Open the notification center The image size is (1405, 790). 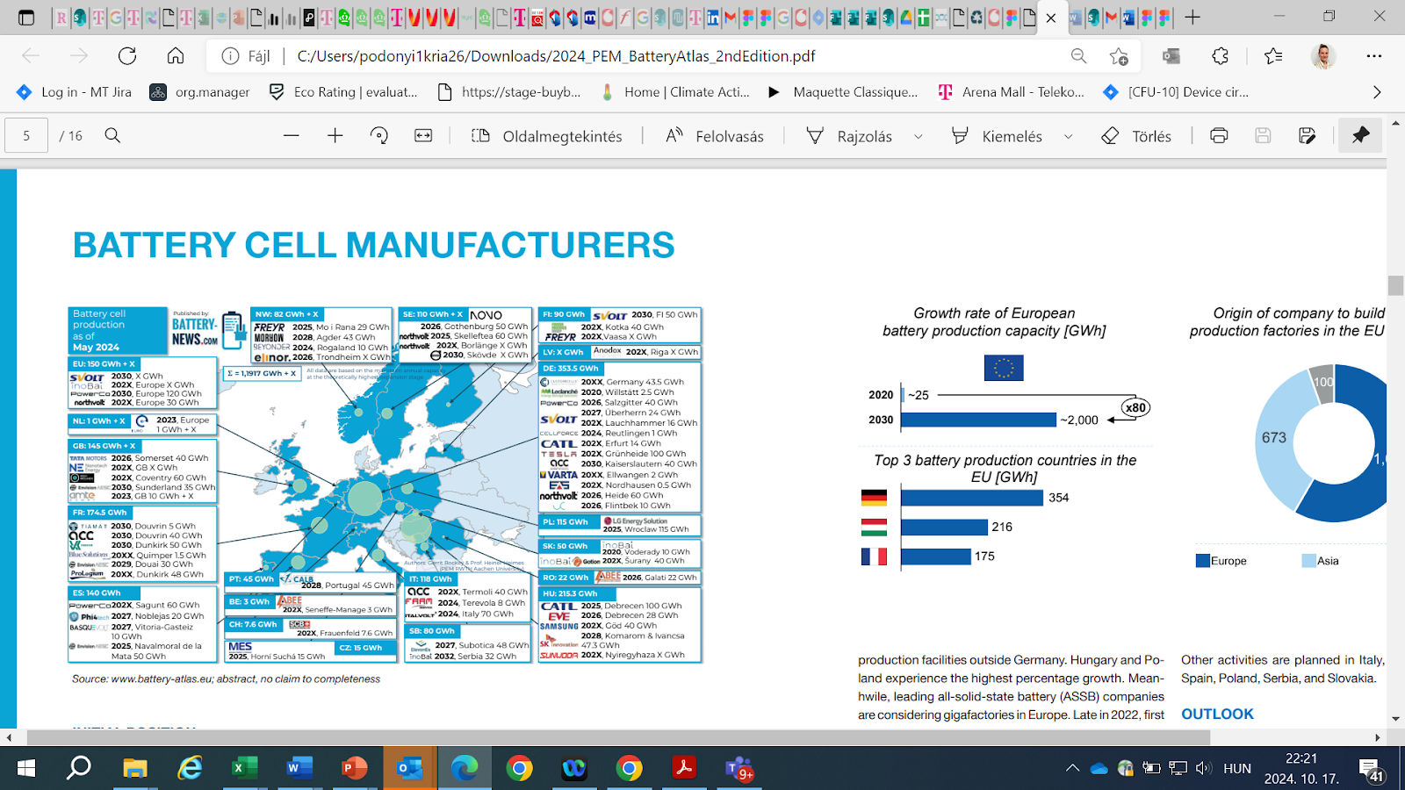(1372, 769)
